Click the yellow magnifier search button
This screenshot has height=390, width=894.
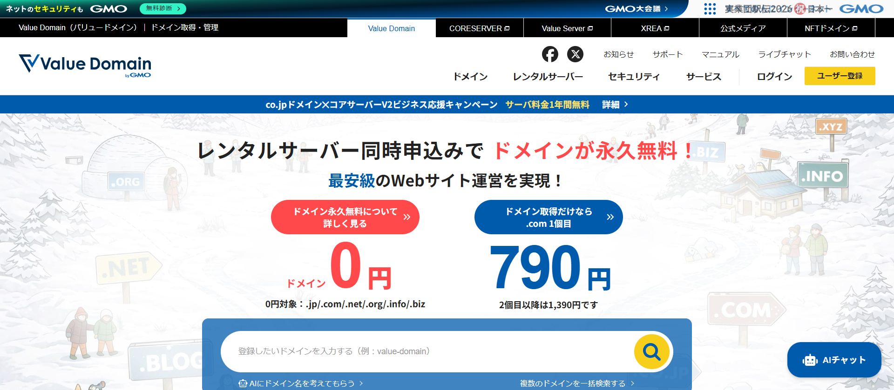click(652, 351)
